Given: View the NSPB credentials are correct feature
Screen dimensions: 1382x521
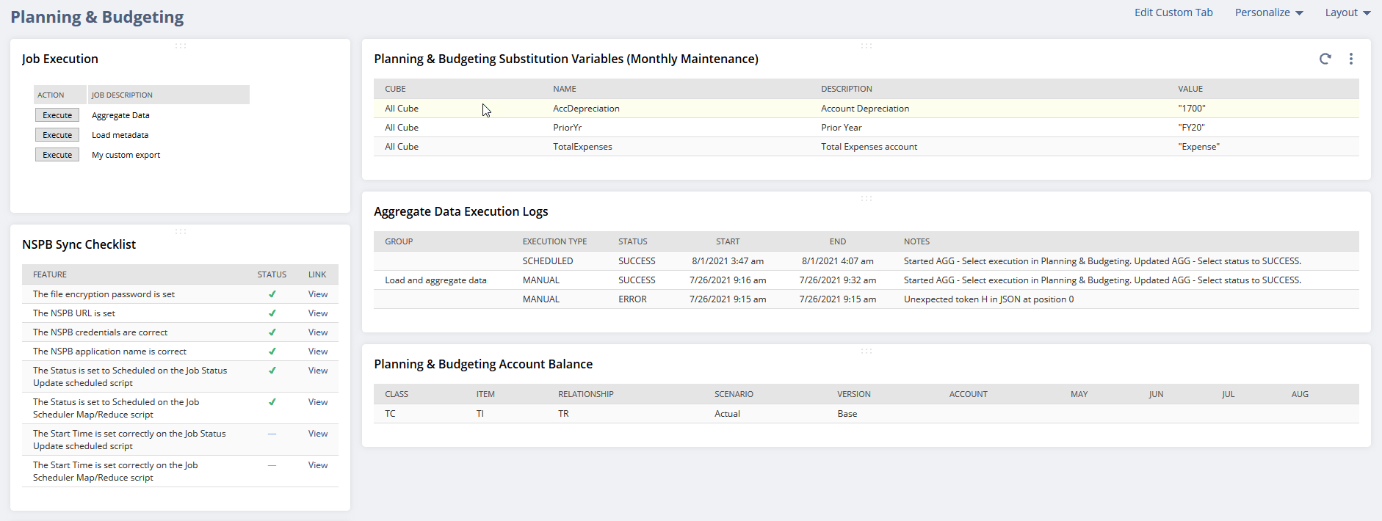Looking at the screenshot, I should 318,332.
